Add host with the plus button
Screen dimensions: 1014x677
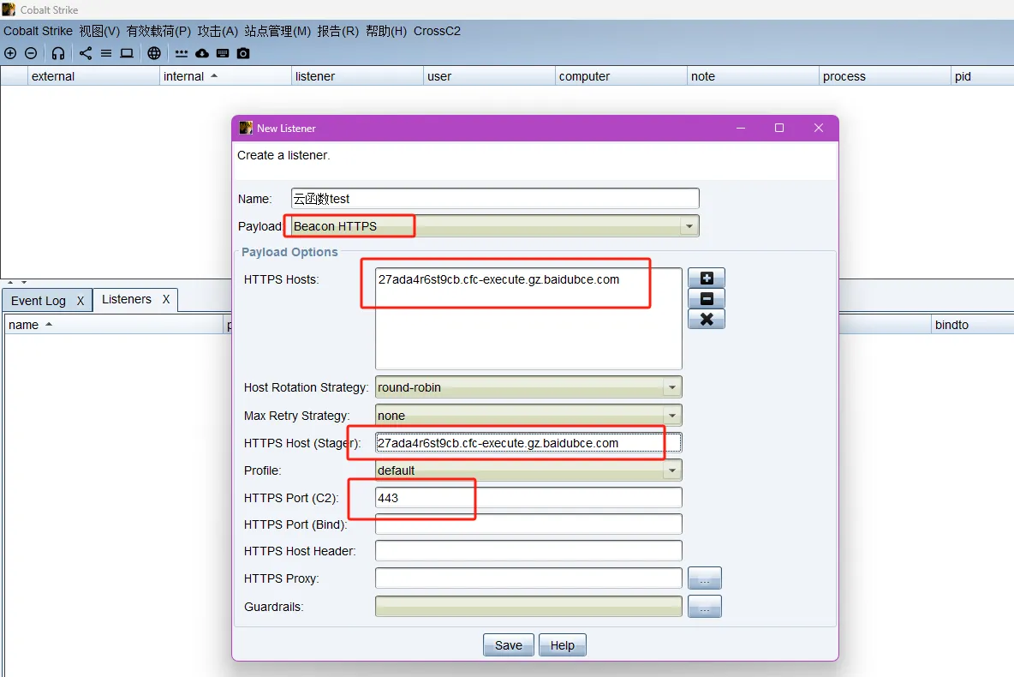click(707, 279)
